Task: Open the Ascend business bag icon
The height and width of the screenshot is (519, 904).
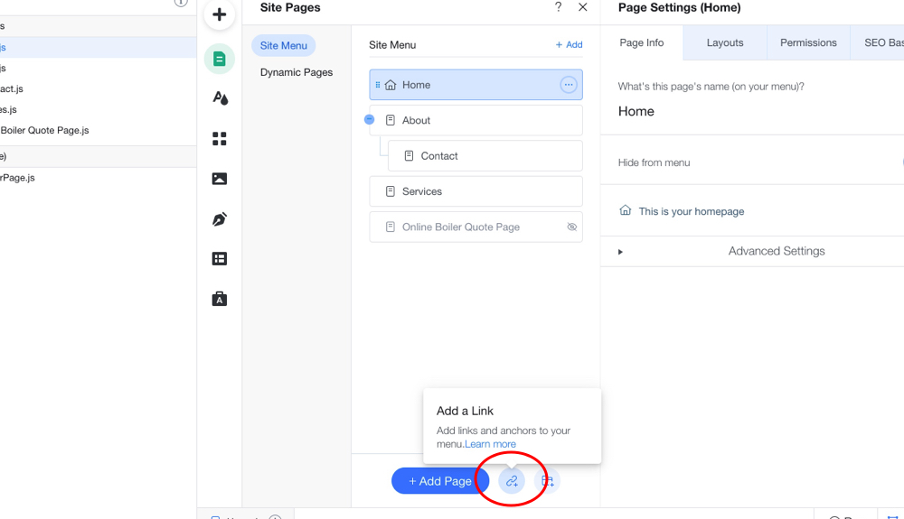Action: click(x=219, y=299)
